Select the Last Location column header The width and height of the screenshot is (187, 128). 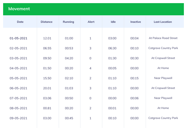[163, 22]
